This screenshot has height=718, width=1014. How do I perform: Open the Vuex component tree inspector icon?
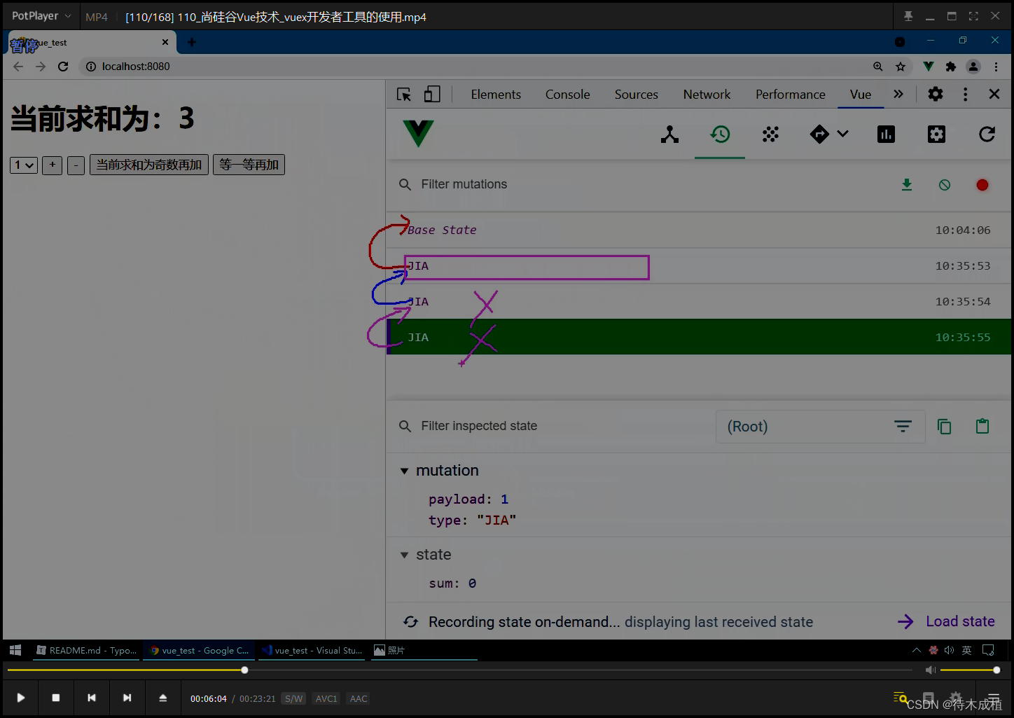(x=669, y=134)
